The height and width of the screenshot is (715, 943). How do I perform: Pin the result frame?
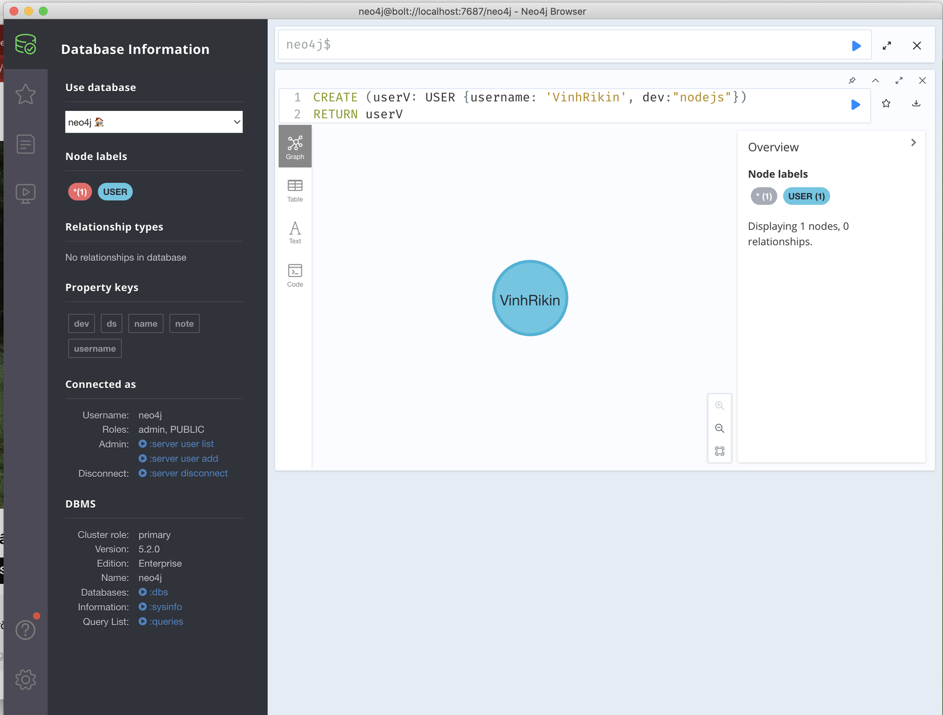(x=852, y=81)
